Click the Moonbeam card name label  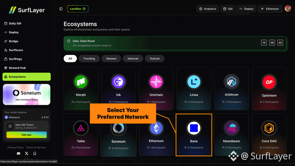[x=231, y=141]
